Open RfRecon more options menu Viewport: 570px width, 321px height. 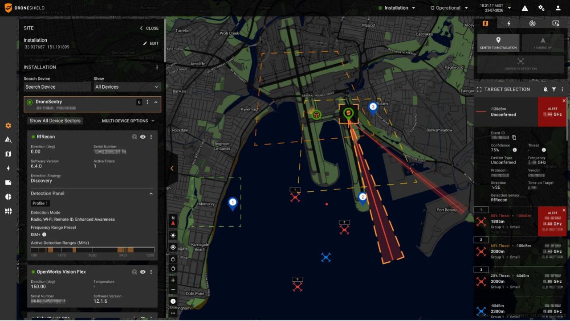151,137
